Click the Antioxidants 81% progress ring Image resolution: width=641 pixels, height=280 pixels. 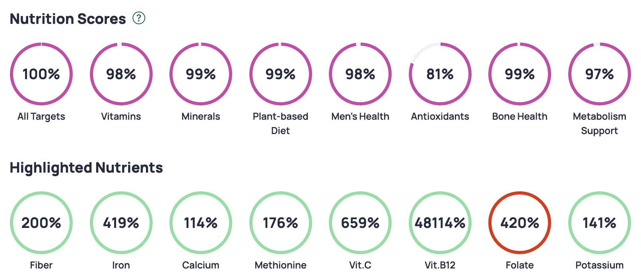440,74
